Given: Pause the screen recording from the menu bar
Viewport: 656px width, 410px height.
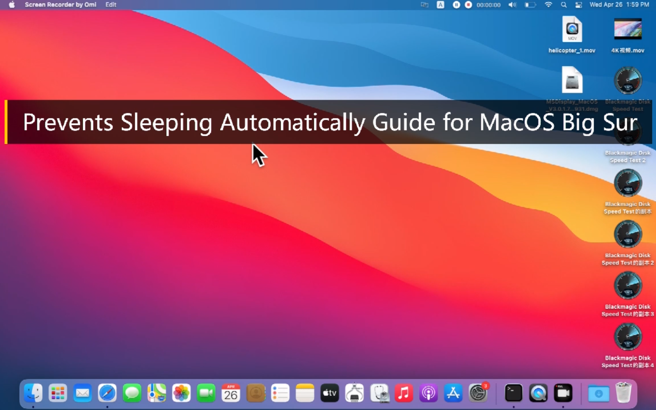Looking at the screenshot, I should (457, 5).
